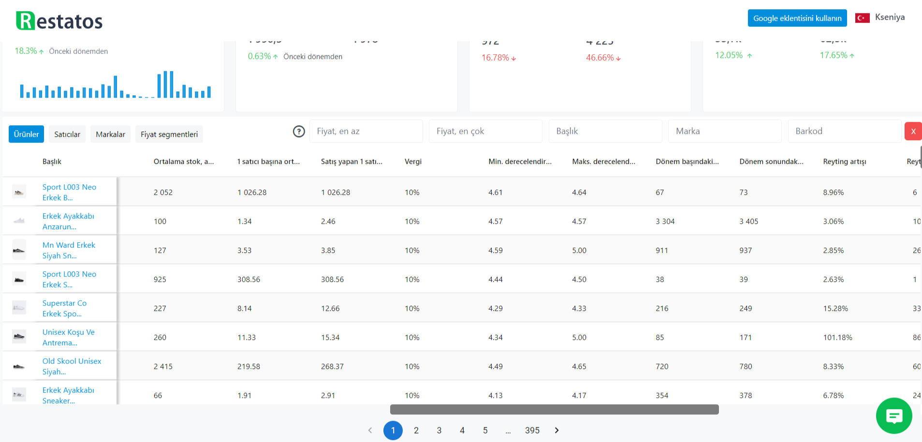Screen dimensions: 922x442
Task: Click the 18.3% change indicator
Action: (29, 51)
